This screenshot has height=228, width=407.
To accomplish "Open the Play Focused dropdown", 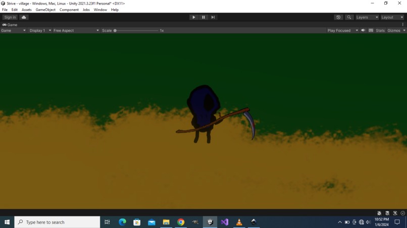I will click(x=342, y=31).
